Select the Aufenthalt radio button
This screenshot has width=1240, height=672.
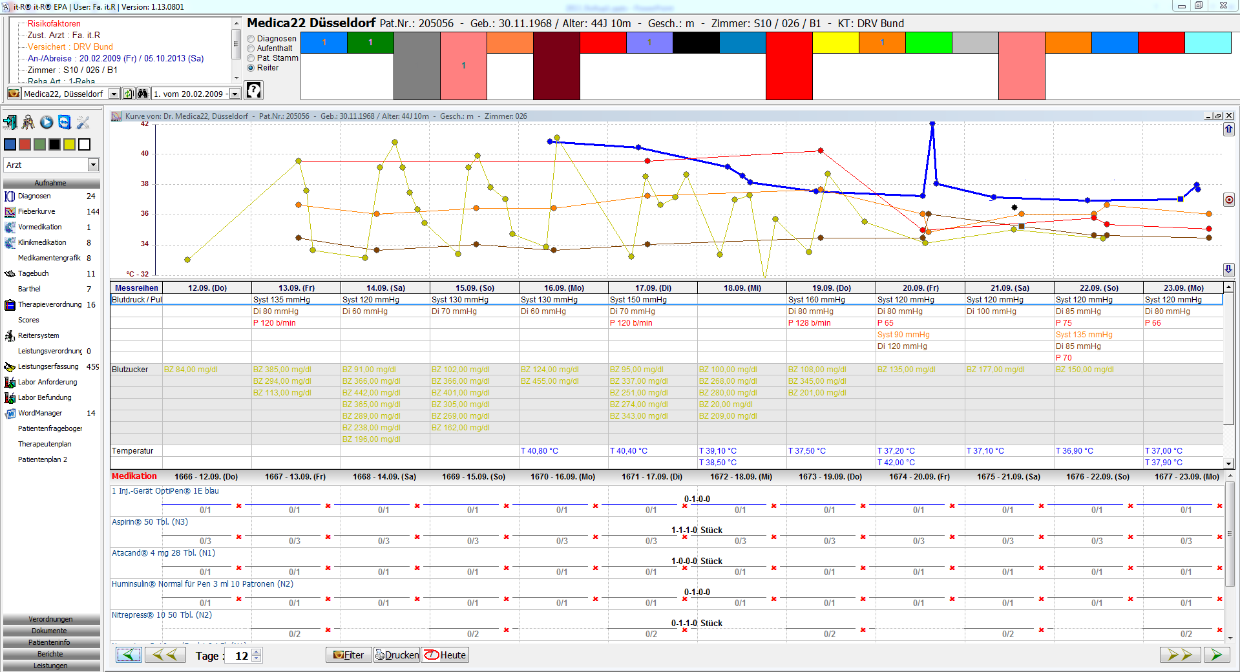(251, 48)
